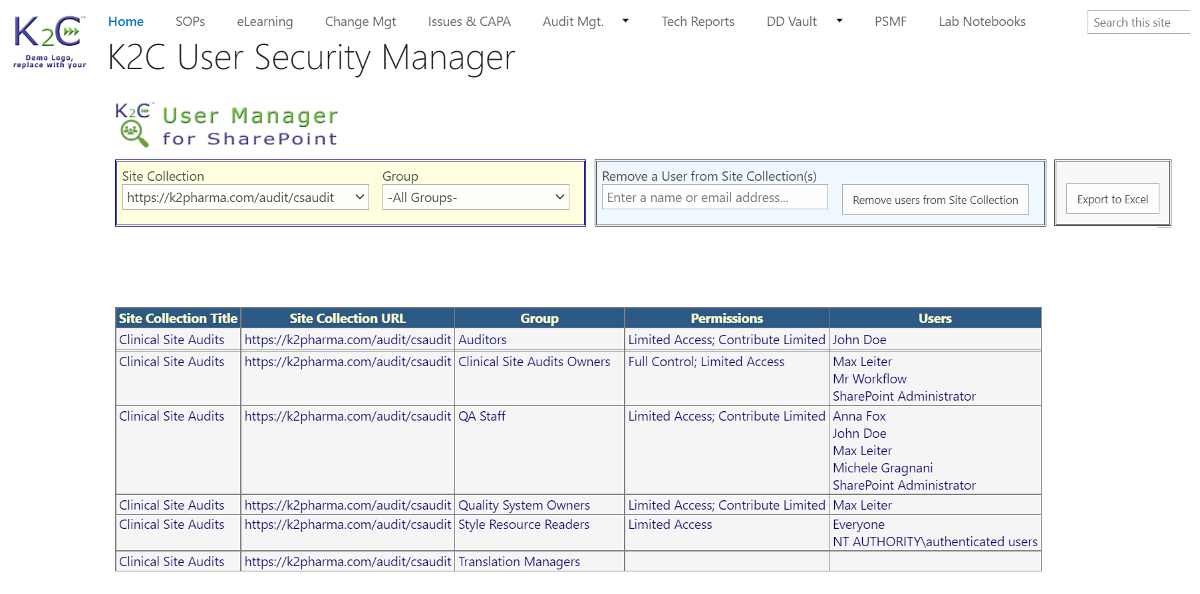This screenshot has height=594, width=1200.
Task: Select Change Mgt in the top navigation
Action: point(361,21)
